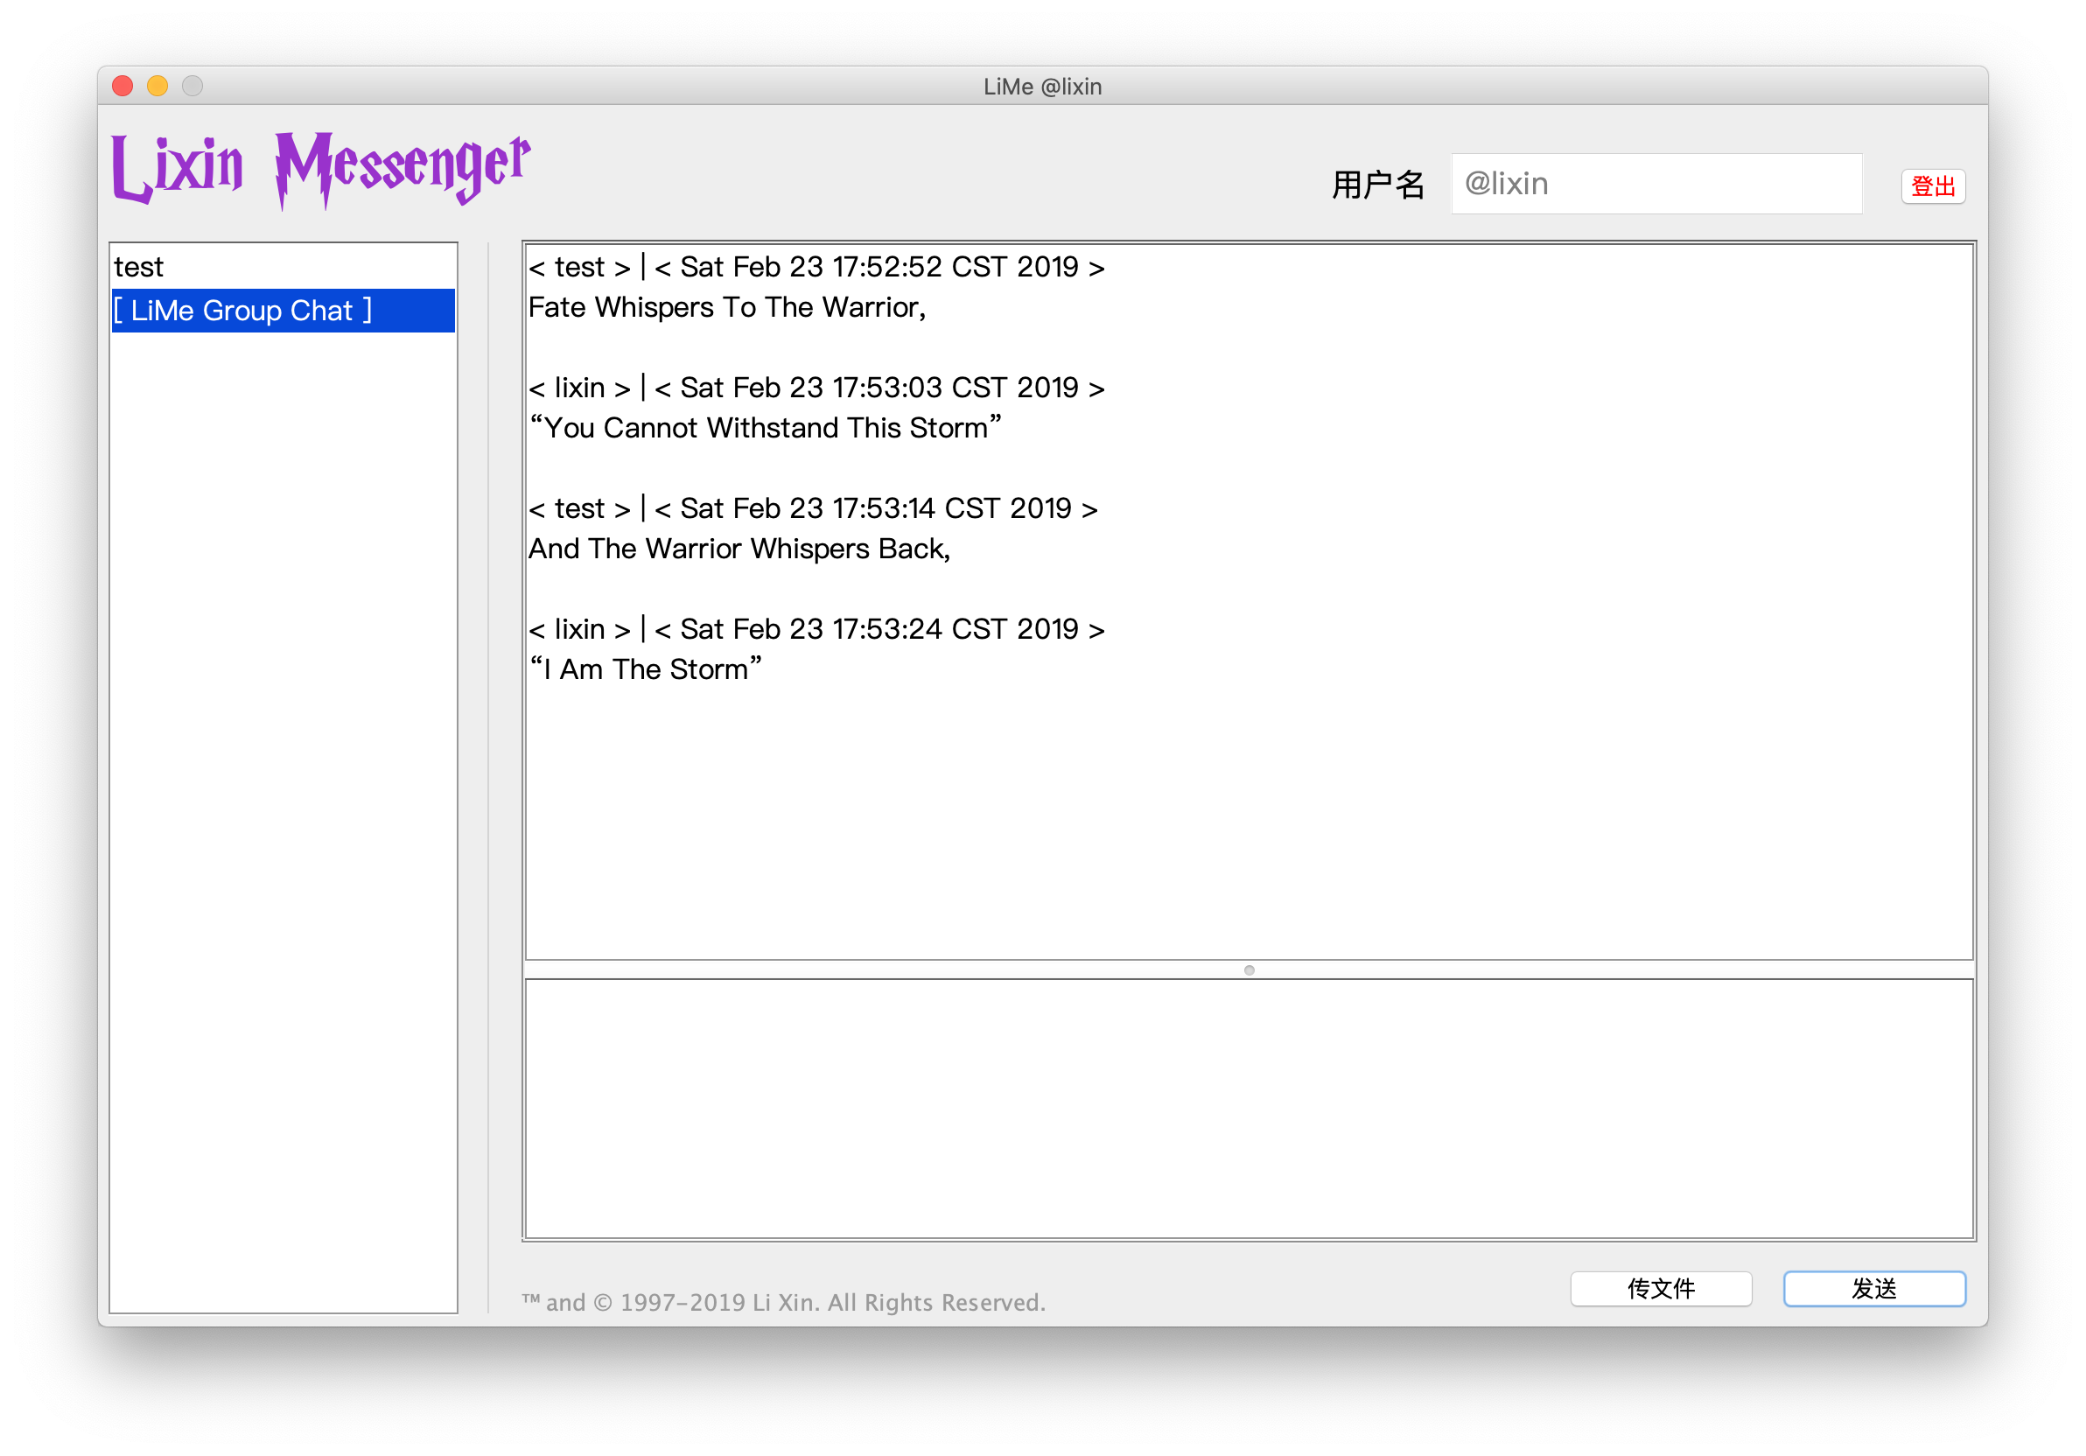
Task: Click empty area of contact list
Action: (x=283, y=817)
